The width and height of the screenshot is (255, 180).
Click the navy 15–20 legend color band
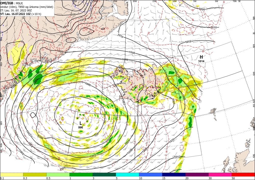coord(174,174)
